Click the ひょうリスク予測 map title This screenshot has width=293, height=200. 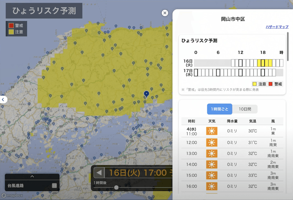pos(44,11)
